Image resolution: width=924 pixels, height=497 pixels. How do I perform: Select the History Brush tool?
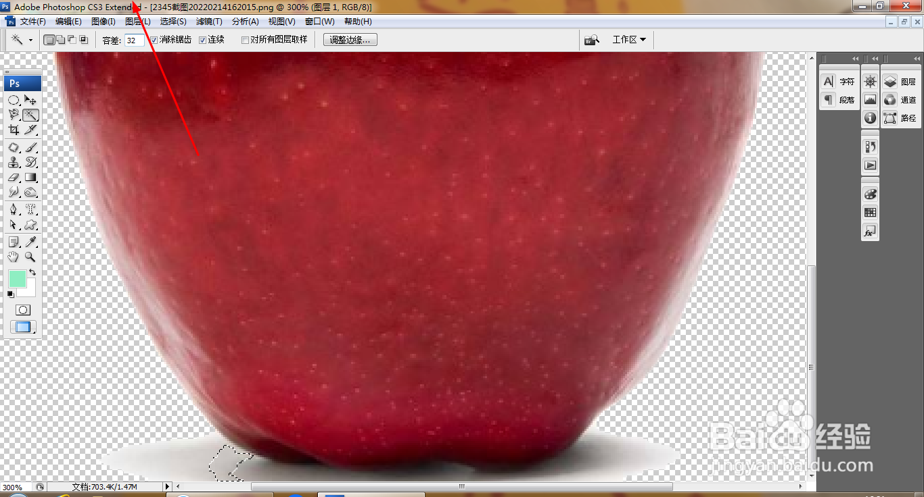[x=30, y=162]
